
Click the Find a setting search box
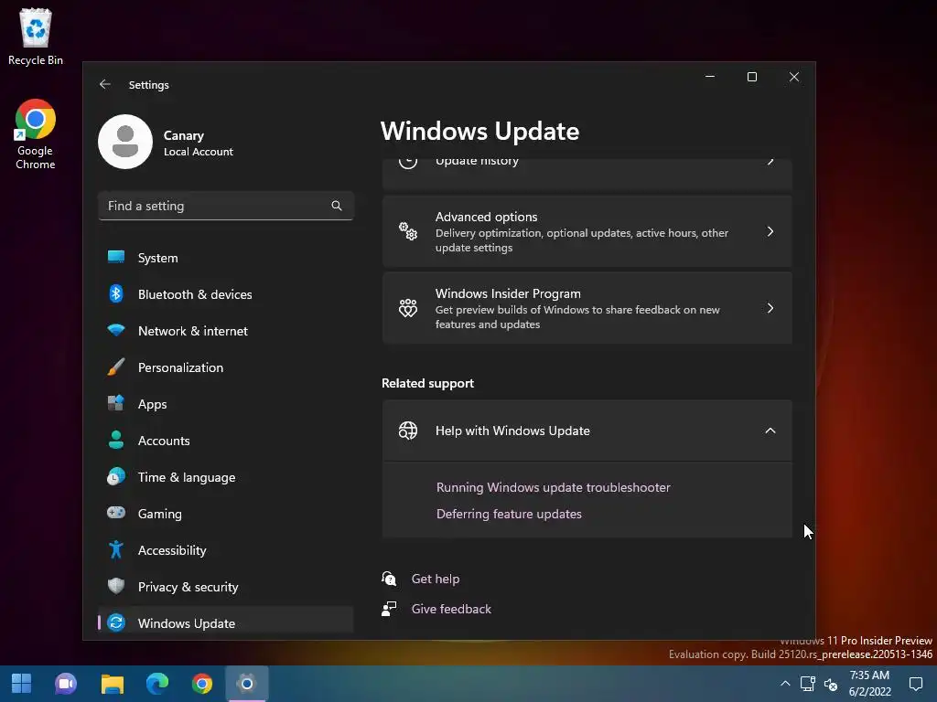226,206
